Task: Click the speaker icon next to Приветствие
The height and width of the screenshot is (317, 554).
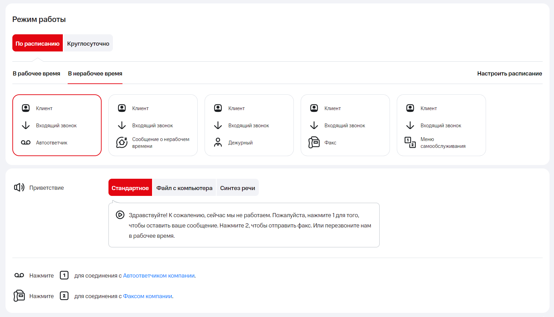Action: 19,187
